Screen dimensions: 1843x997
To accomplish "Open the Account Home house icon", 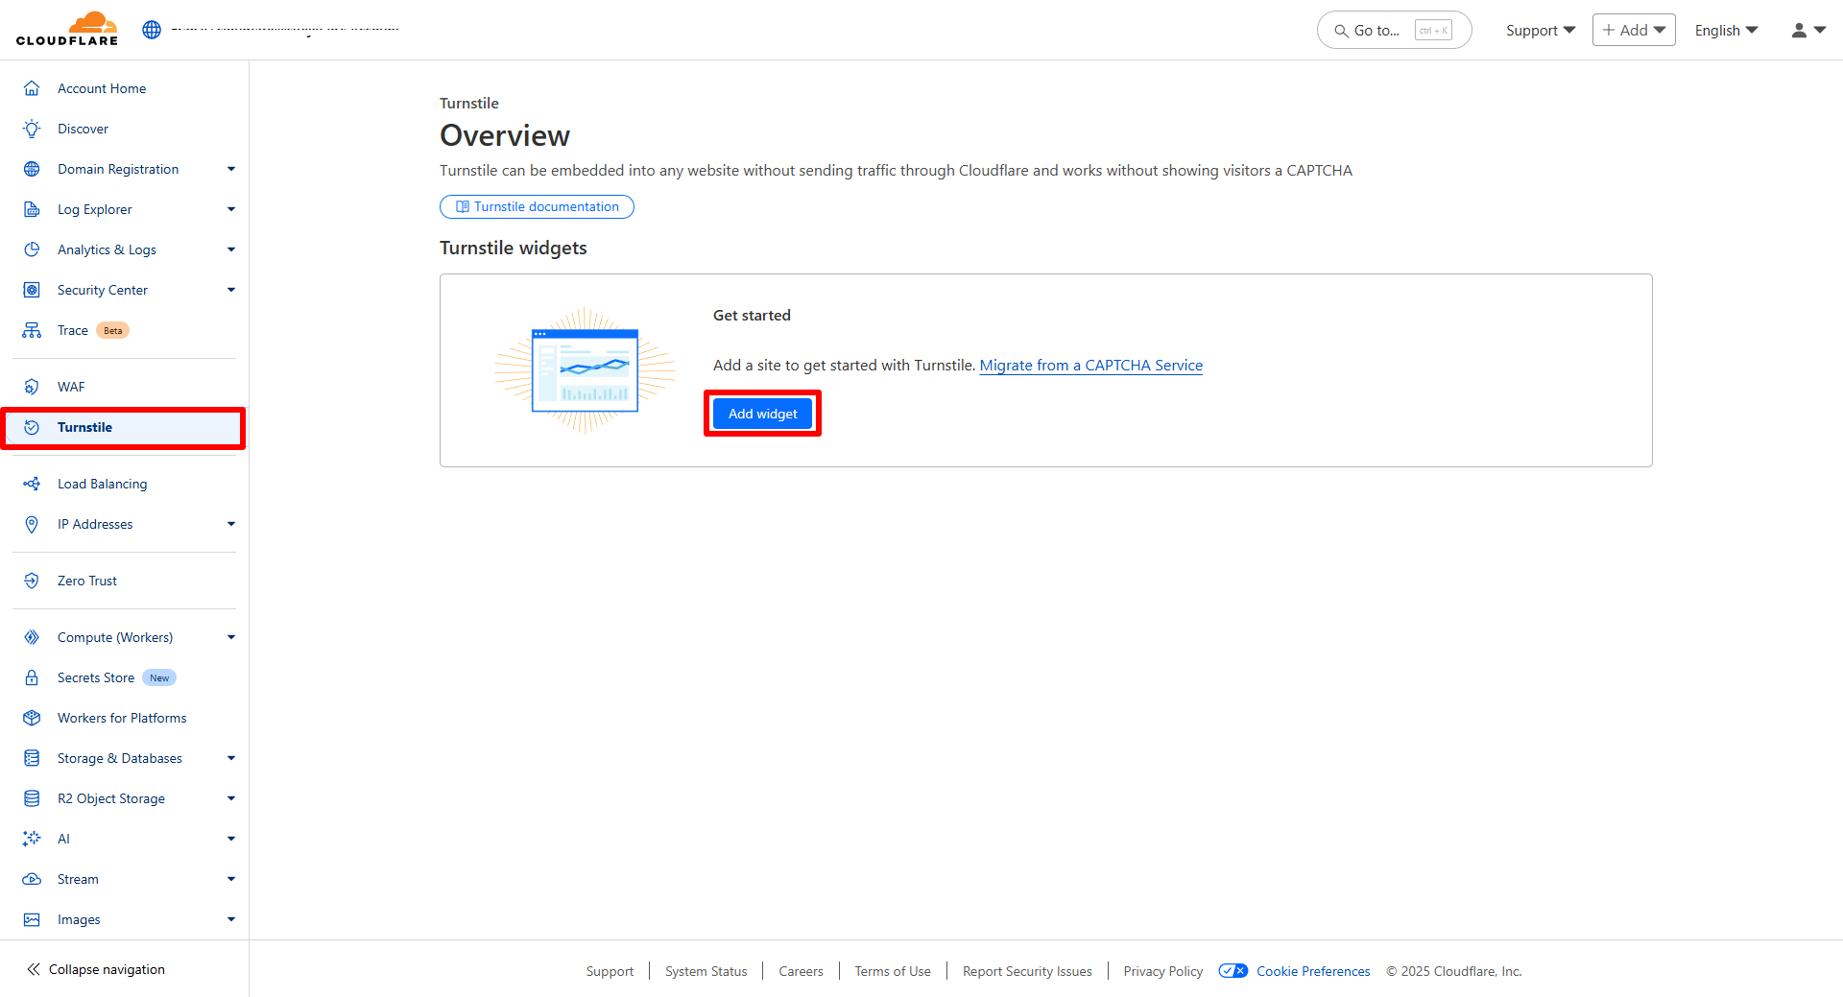I will click(32, 88).
